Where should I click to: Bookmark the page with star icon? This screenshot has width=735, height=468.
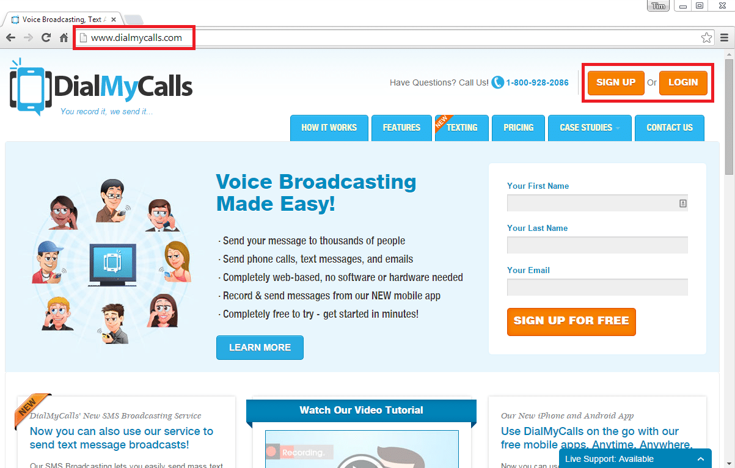click(706, 38)
